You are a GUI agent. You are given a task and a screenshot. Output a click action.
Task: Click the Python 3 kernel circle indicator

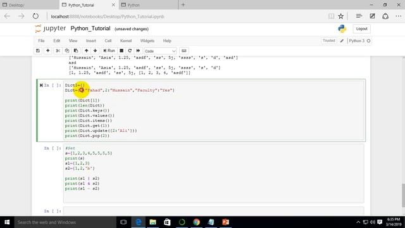[x=368, y=41]
